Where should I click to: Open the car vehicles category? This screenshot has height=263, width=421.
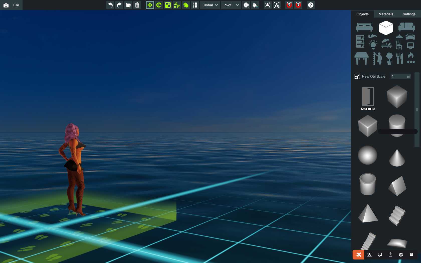click(x=410, y=37)
